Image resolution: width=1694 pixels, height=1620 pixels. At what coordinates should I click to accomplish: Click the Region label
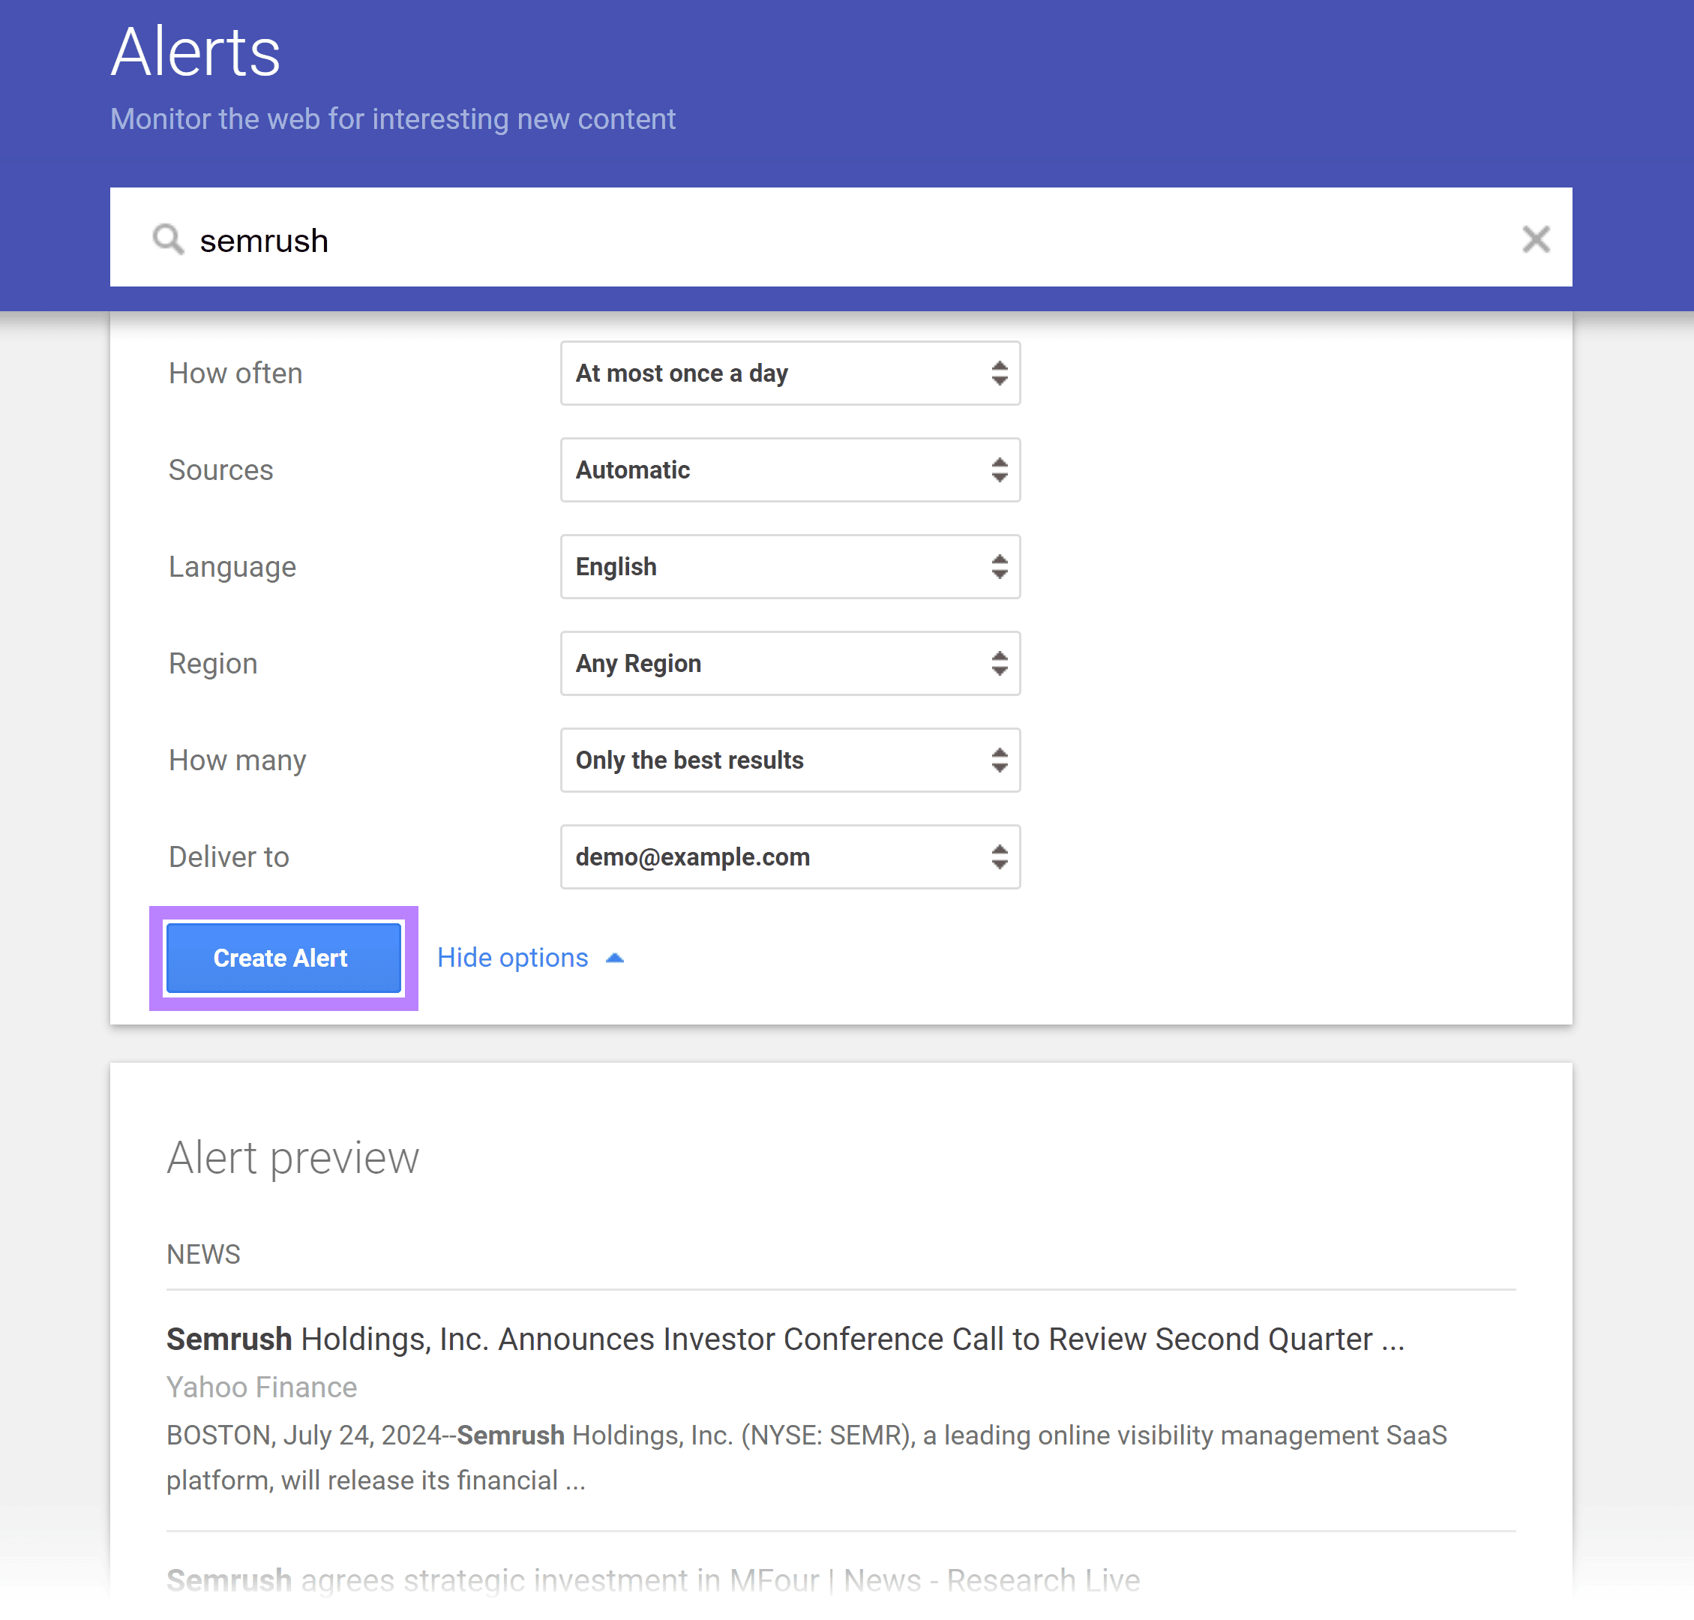pos(213,663)
